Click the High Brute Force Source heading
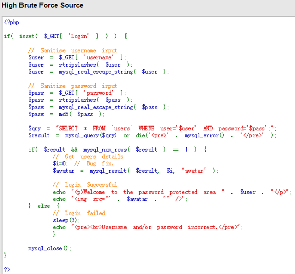The image size is (295, 274). (43, 5)
